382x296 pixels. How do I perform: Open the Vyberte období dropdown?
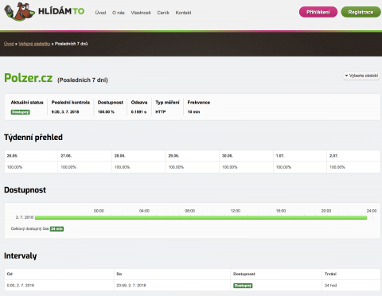point(361,76)
